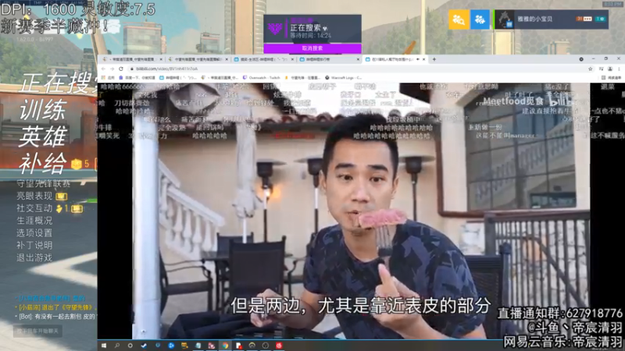Viewport: 625px width, 351px height.
Task: Open Overwatch - Twitch bookmark
Action: click(x=262, y=77)
